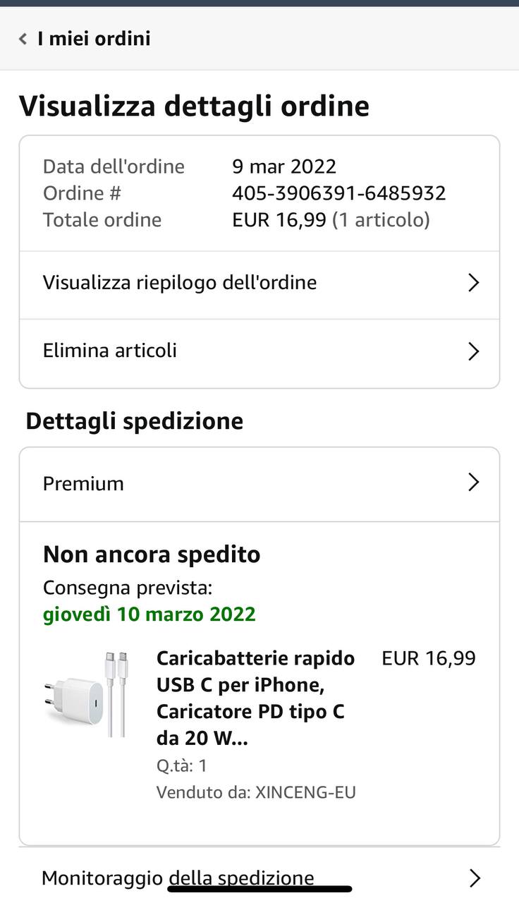Tap the back chevron icon
The image size is (519, 903).
click(23, 39)
